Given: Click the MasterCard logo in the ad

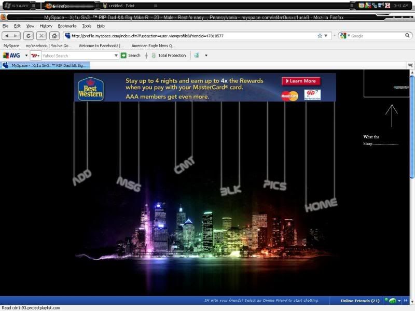Looking at the screenshot, I should (289, 96).
